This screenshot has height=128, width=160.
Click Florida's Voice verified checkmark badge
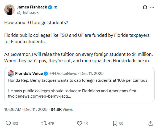pos(46,73)
